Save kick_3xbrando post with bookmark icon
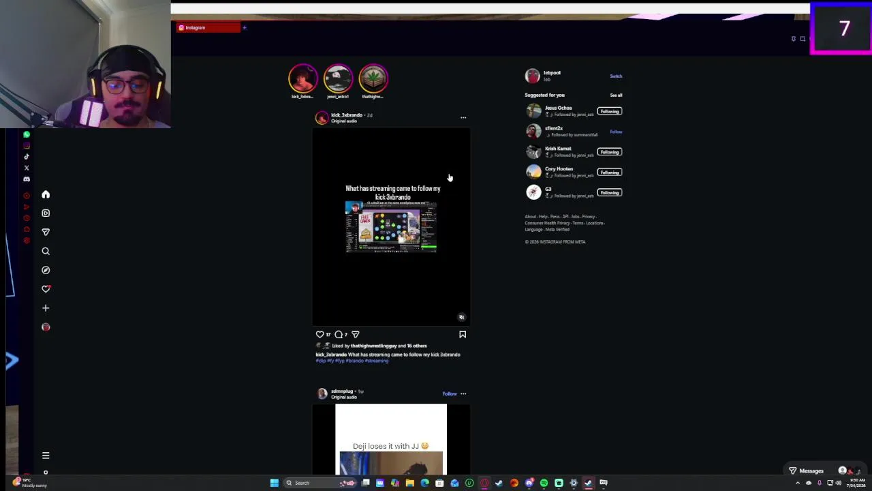 point(463,334)
